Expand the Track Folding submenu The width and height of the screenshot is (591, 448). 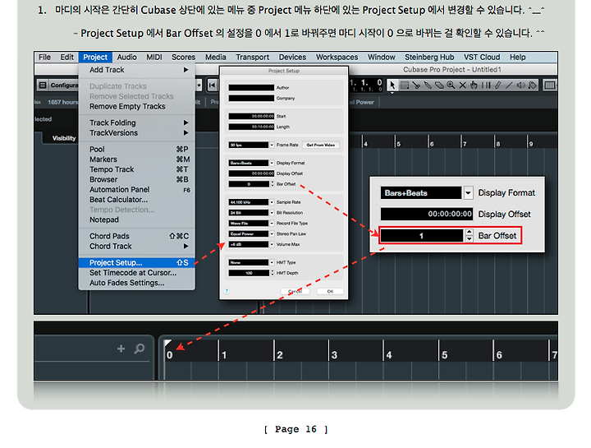pos(137,122)
